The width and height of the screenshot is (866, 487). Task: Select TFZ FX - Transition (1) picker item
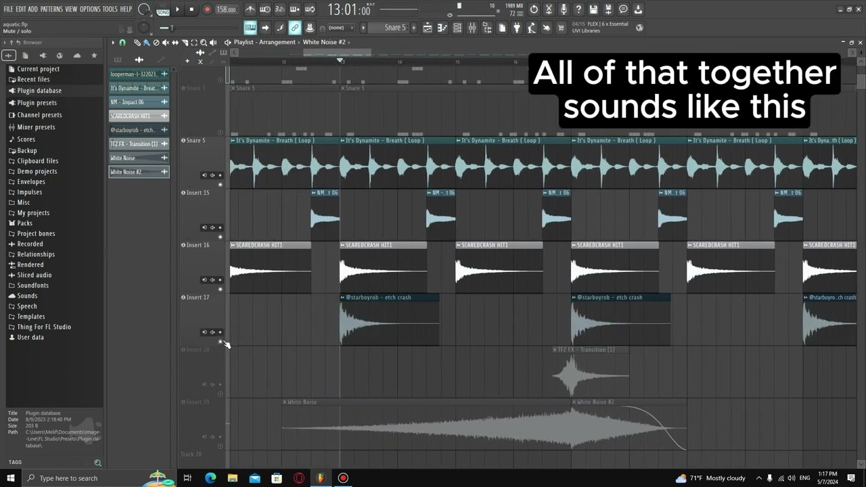point(139,144)
